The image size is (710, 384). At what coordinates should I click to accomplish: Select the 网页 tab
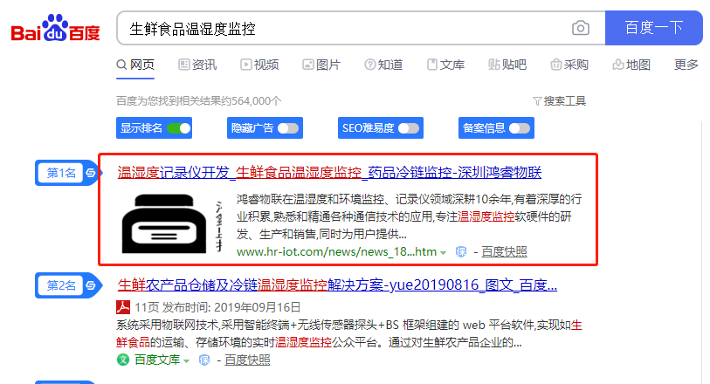click(135, 65)
